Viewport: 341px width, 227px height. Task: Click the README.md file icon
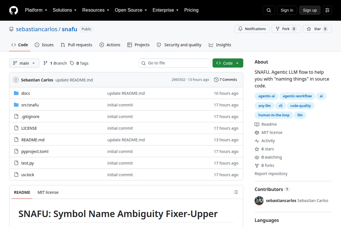tap(16, 140)
